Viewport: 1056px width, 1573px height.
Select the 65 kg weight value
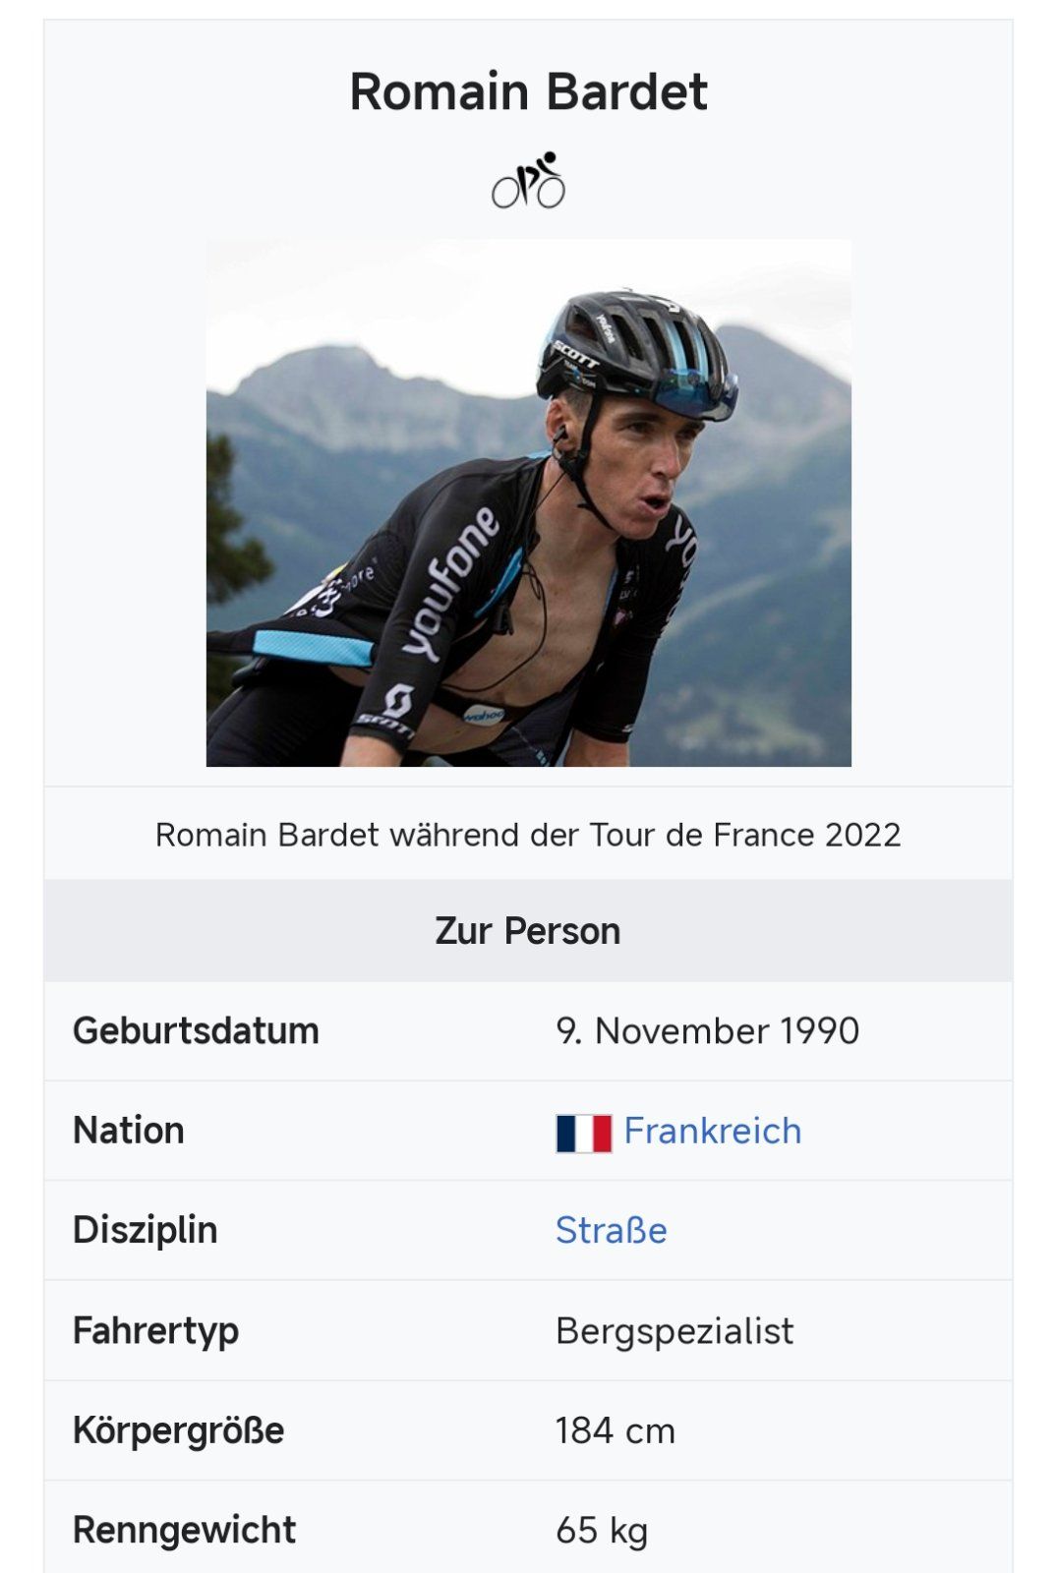(x=601, y=1531)
